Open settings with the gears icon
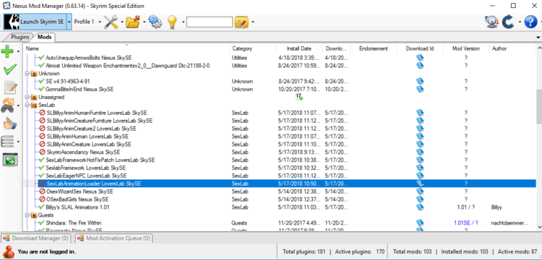 click(155, 22)
